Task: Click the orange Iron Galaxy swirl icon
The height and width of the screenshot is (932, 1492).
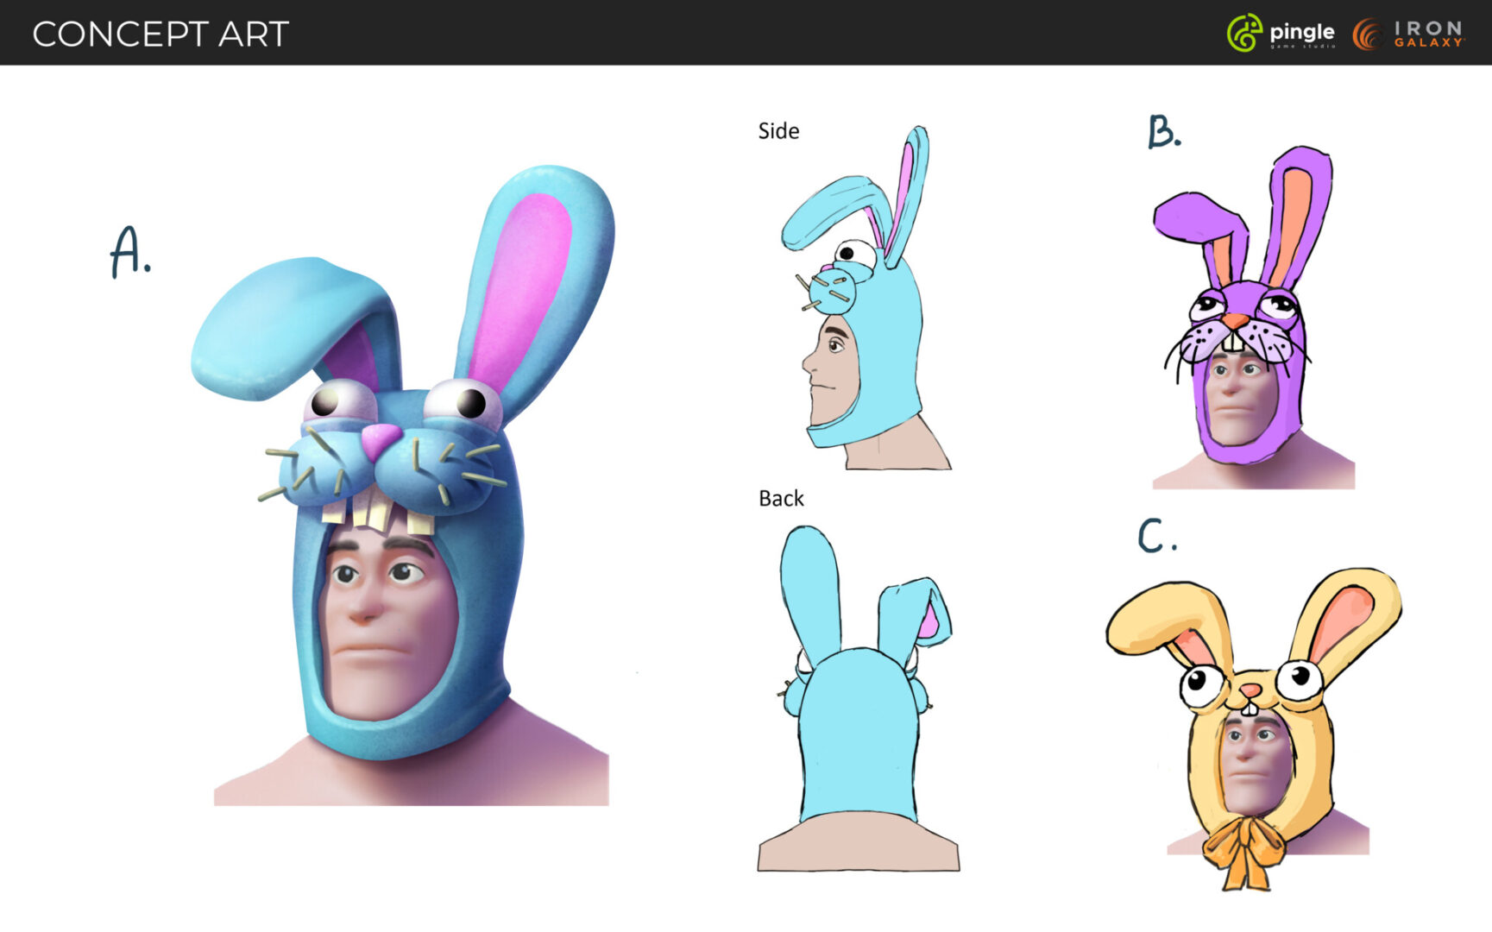Action: click(1368, 35)
